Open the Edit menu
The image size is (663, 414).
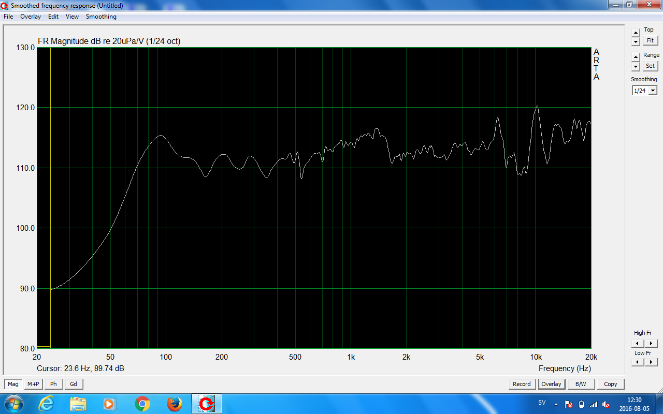coord(53,17)
